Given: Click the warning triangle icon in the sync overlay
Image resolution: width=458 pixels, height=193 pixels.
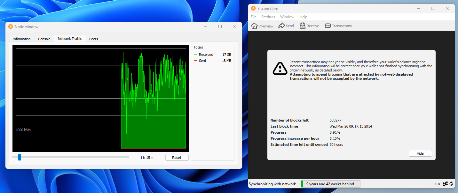Looking at the screenshot, I should (280, 68).
